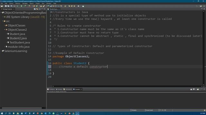This screenshot has width=206, height=115.
Task: Click the New Java Class toolbar icon
Action: tap(37, 6)
